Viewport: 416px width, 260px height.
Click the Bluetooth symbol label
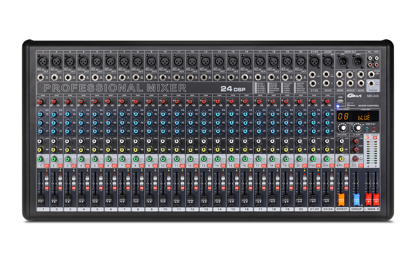click(x=351, y=105)
